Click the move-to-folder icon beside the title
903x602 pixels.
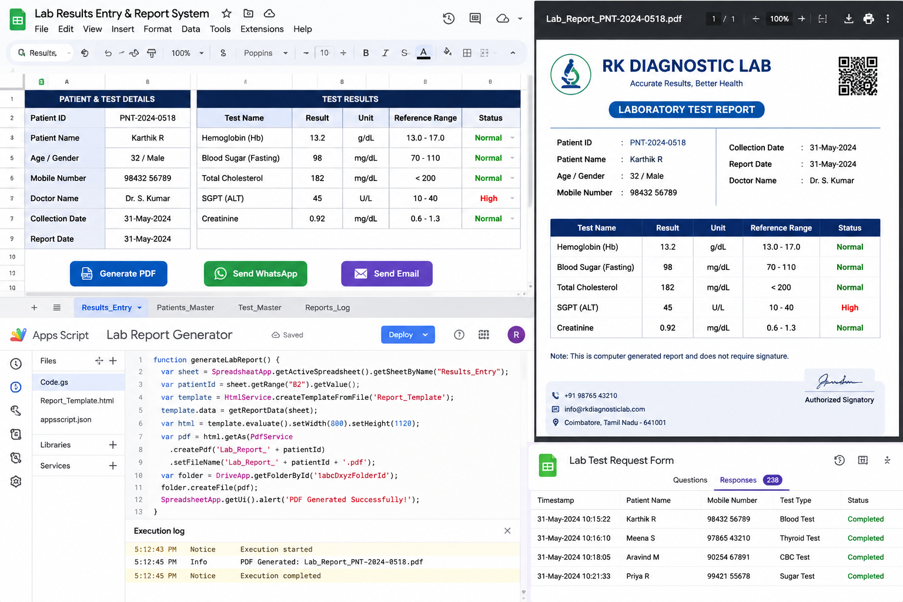point(248,13)
